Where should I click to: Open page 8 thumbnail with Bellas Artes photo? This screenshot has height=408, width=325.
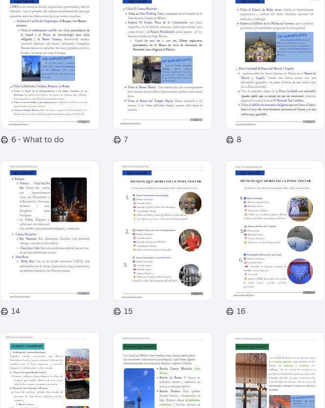275,64
